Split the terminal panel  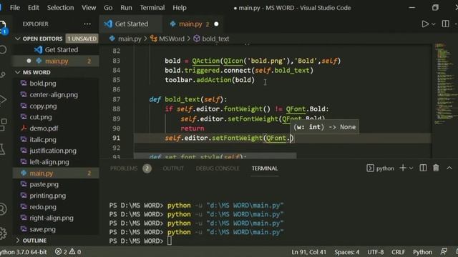[423, 168]
